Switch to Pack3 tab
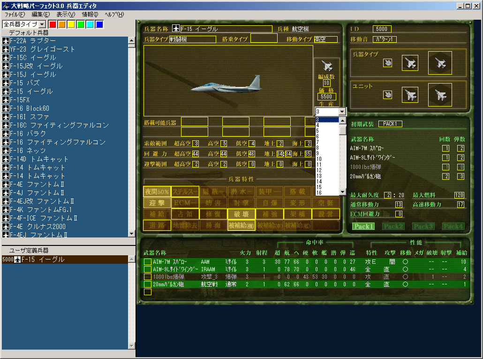 point(423,227)
